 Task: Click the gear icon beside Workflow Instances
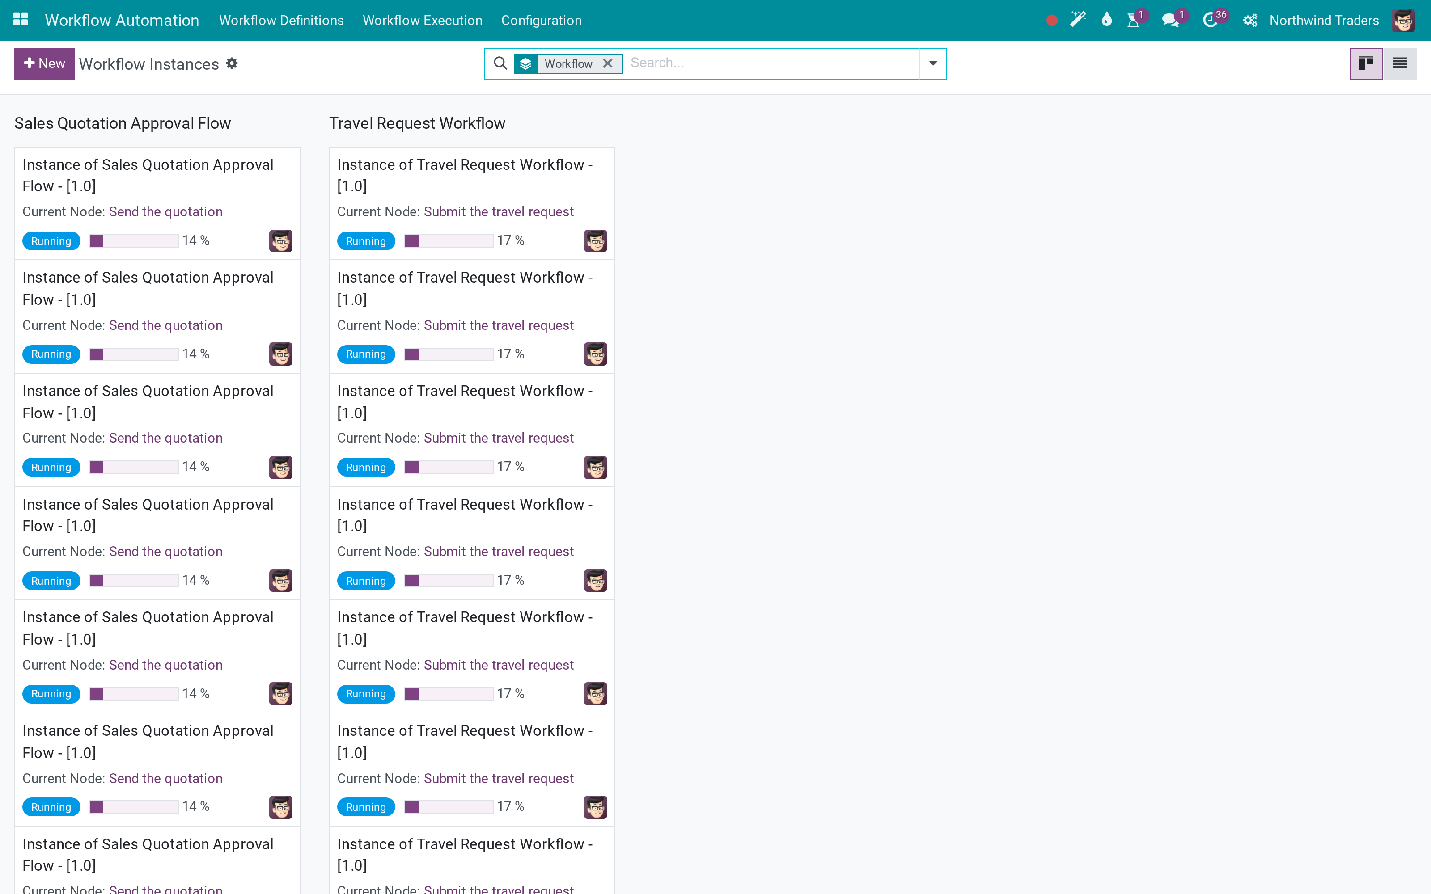click(x=232, y=63)
